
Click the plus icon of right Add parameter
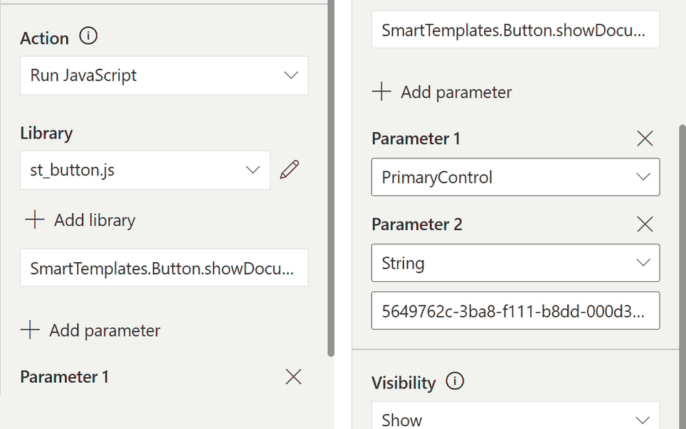click(381, 92)
